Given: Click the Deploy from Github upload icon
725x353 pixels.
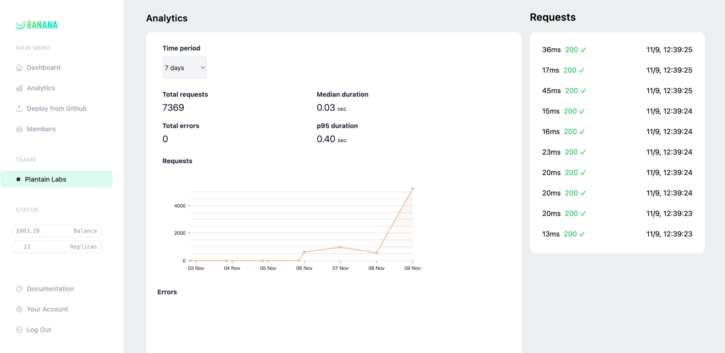Looking at the screenshot, I should click(x=19, y=109).
